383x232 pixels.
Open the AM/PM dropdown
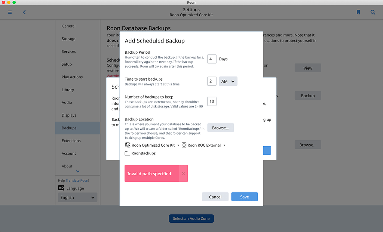click(x=228, y=81)
